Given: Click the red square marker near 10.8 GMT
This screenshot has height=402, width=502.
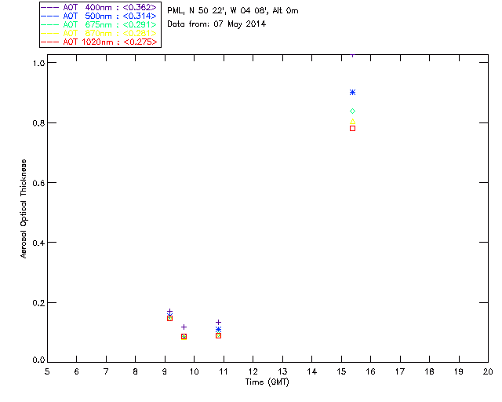Looking at the screenshot, I should 218,335.
